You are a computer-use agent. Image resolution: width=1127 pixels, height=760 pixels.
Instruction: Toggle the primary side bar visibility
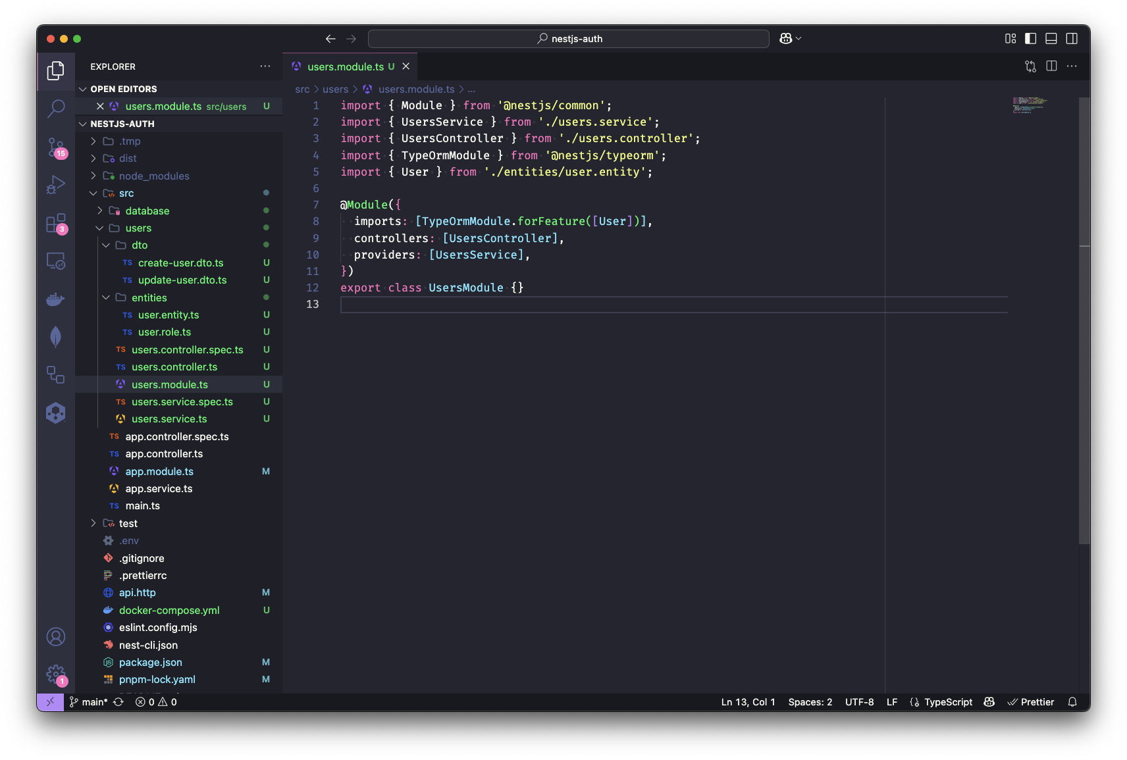click(1031, 39)
